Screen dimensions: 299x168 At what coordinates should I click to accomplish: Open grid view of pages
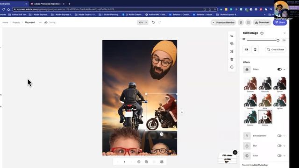click(162, 162)
